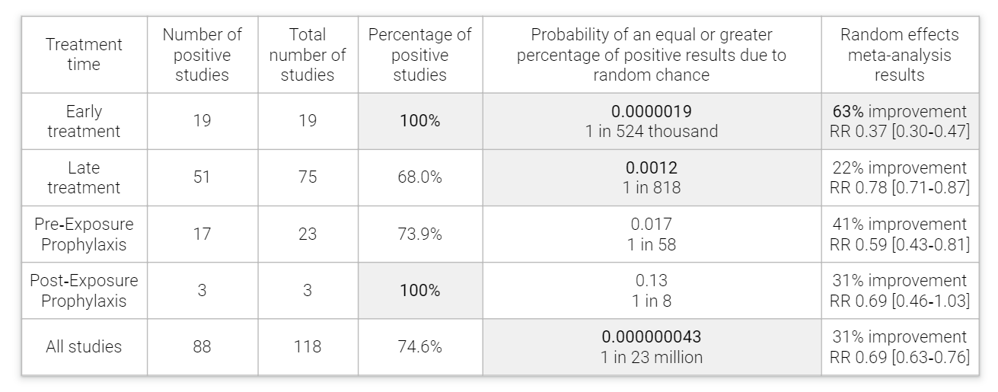Viewport: 998px width, 392px height.
Task: Click the "Random effects meta-analysis results" header
Action: tap(899, 55)
